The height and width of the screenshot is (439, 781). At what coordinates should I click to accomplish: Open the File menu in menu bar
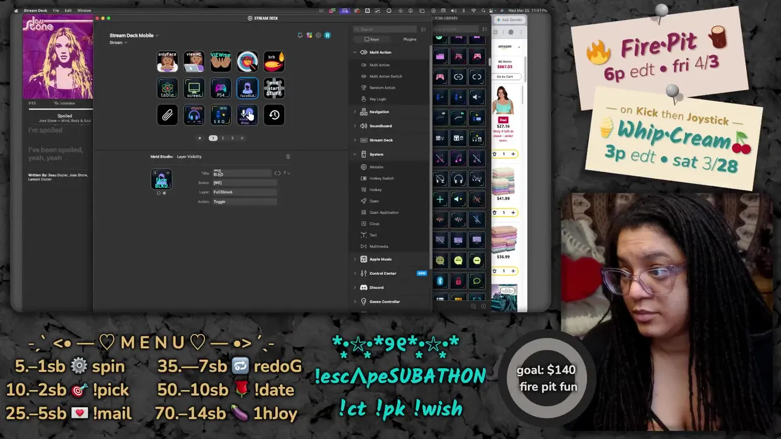[x=56, y=10]
